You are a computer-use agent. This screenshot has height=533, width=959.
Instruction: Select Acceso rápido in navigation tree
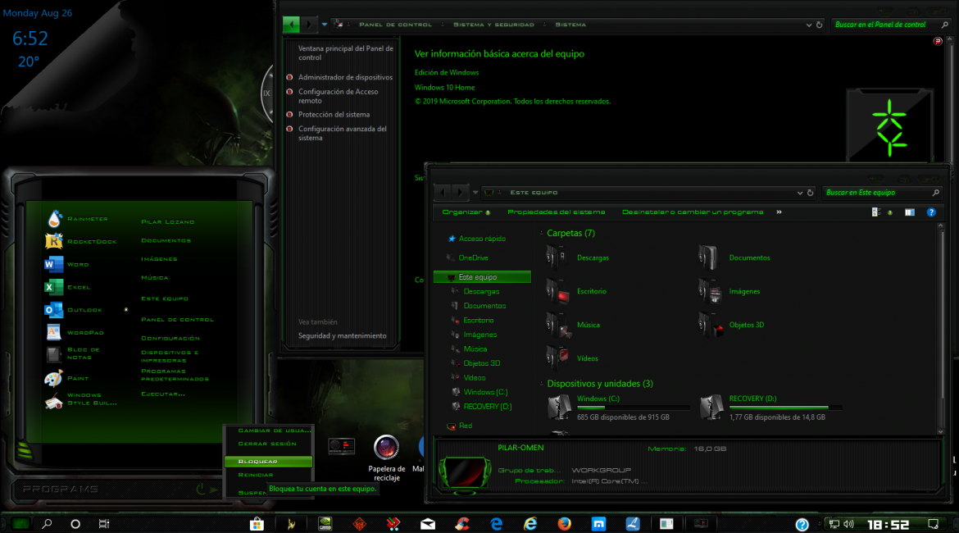coord(482,239)
